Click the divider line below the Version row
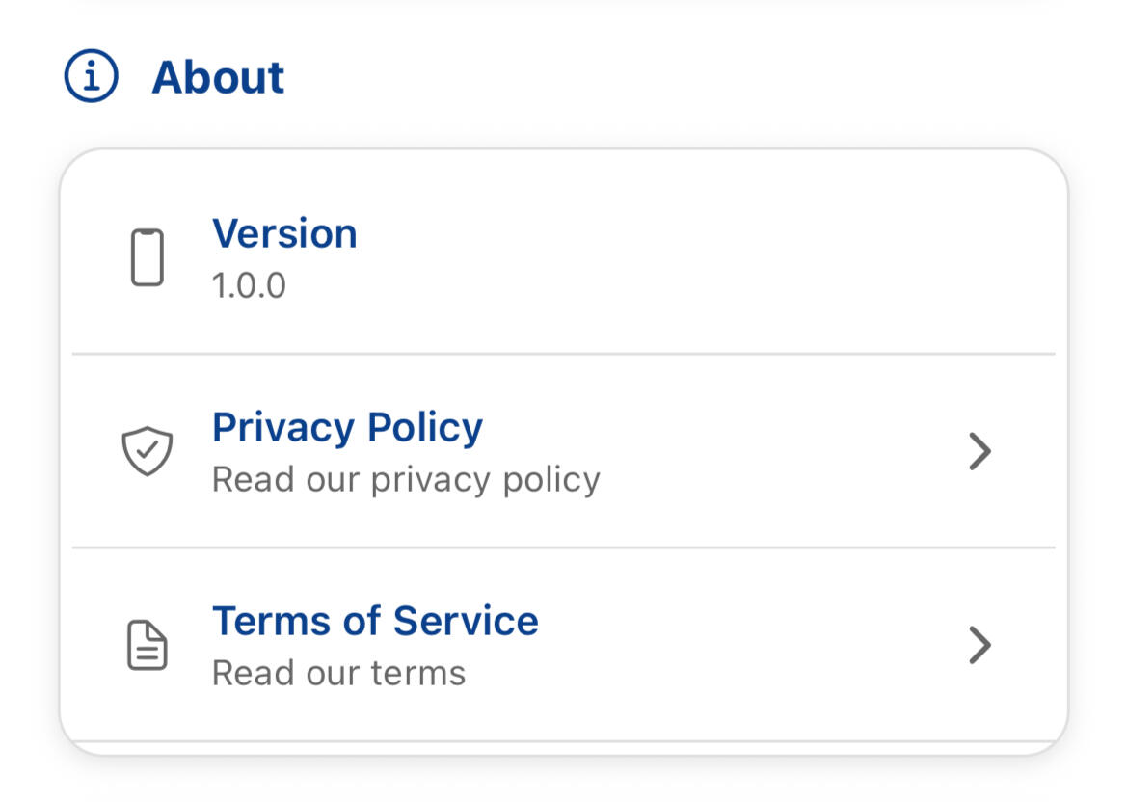 tap(563, 354)
